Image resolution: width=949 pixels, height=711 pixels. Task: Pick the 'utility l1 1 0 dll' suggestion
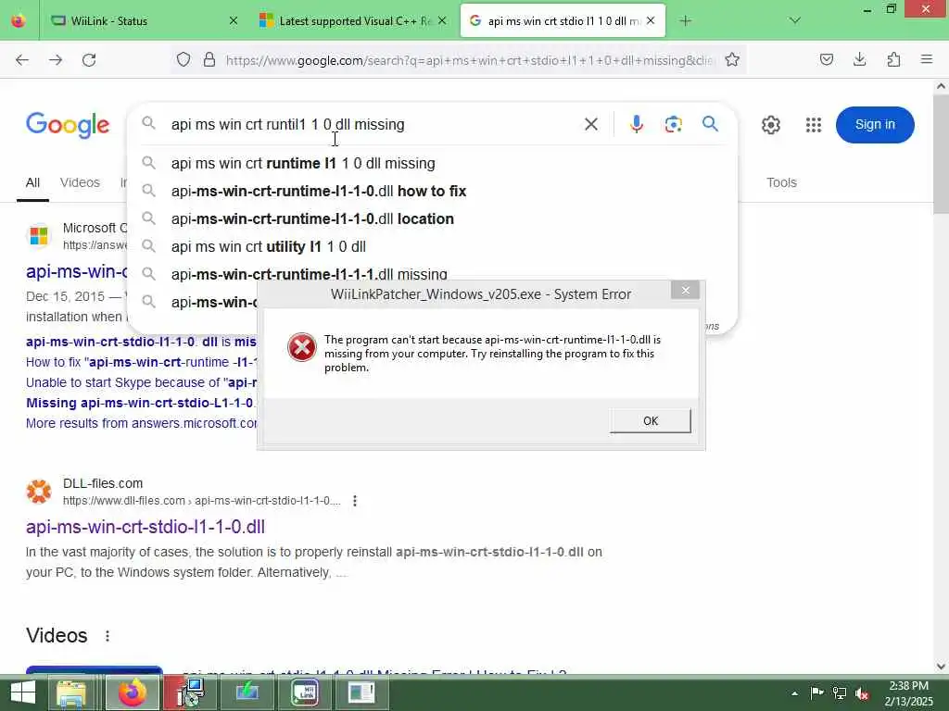(268, 246)
